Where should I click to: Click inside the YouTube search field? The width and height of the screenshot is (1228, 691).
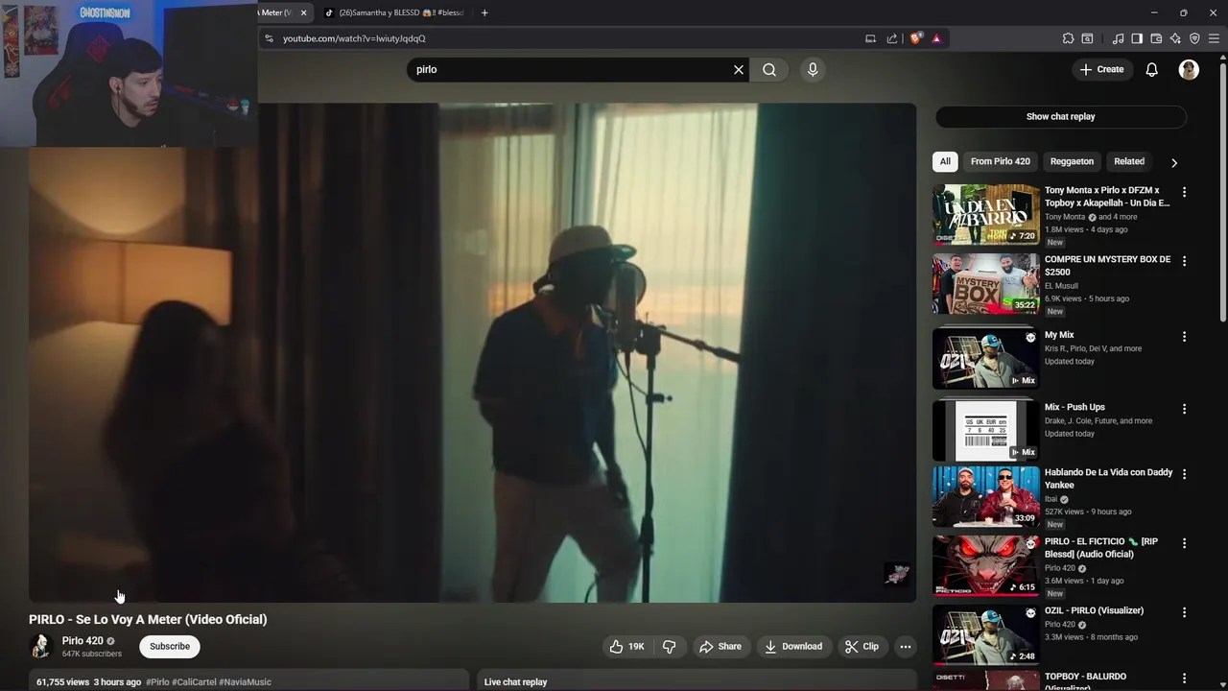(571, 69)
